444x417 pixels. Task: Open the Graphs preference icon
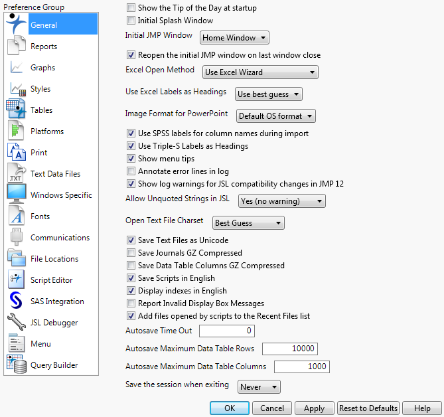16,67
